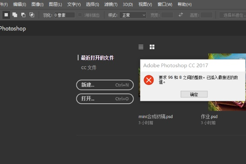The image size is (246, 164).
Task: Choose the Intersect with selection icon
Action: click(32, 15)
